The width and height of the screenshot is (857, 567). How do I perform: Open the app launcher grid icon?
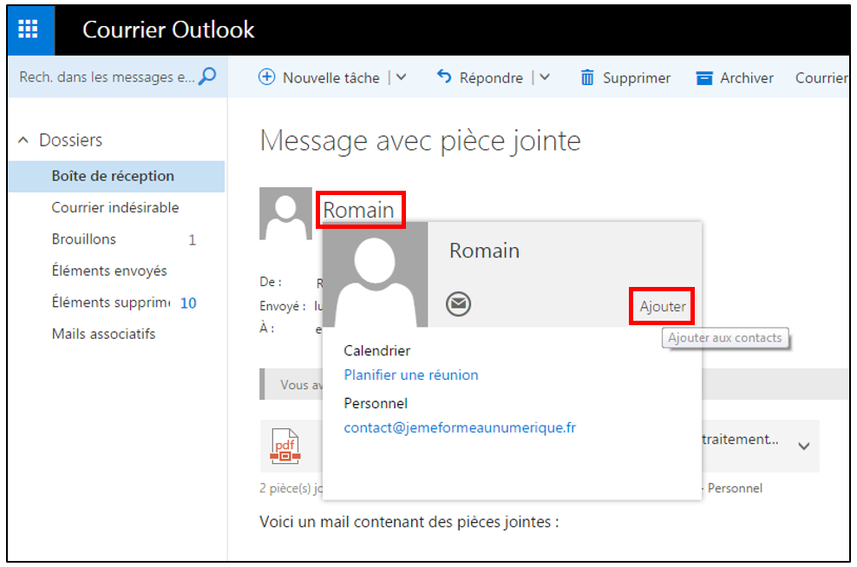click(28, 29)
